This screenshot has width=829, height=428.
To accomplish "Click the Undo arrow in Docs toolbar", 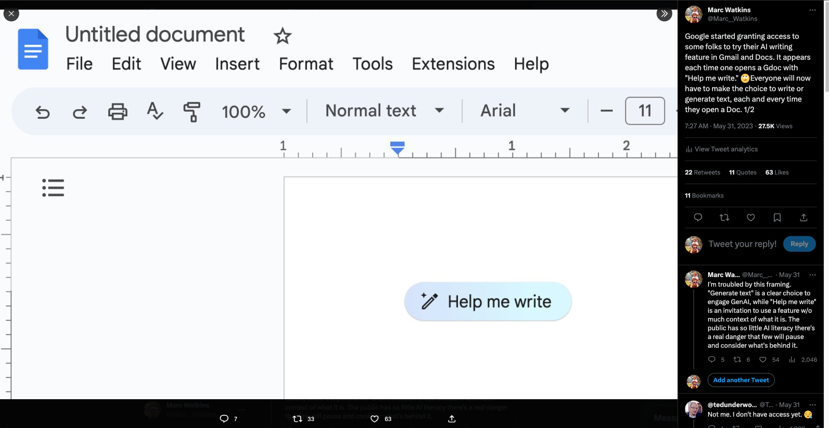I will click(42, 112).
